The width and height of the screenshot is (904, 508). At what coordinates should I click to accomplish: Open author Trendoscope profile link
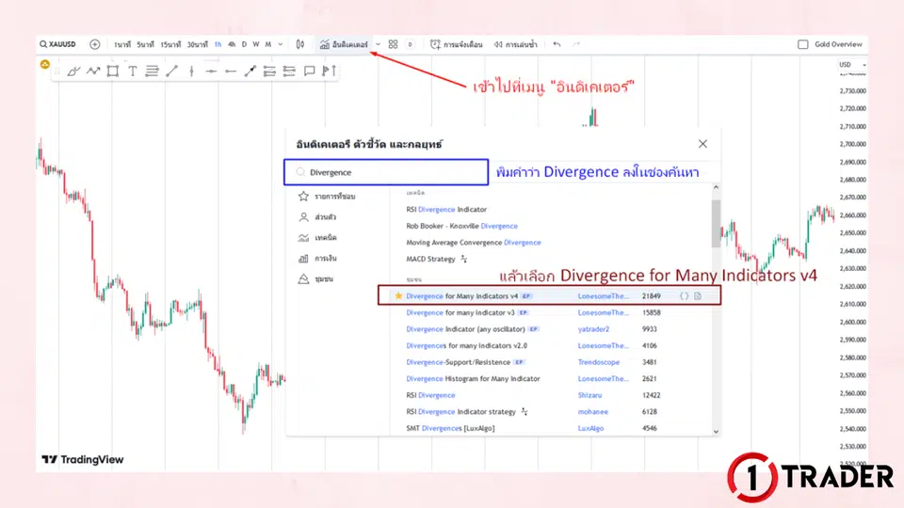[x=599, y=362]
